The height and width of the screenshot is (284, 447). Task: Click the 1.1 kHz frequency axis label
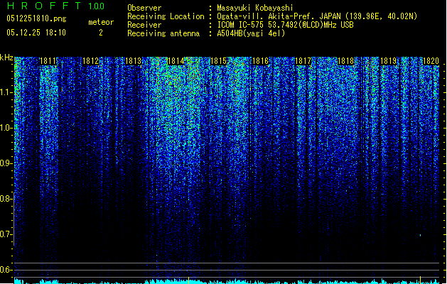tap(6, 92)
